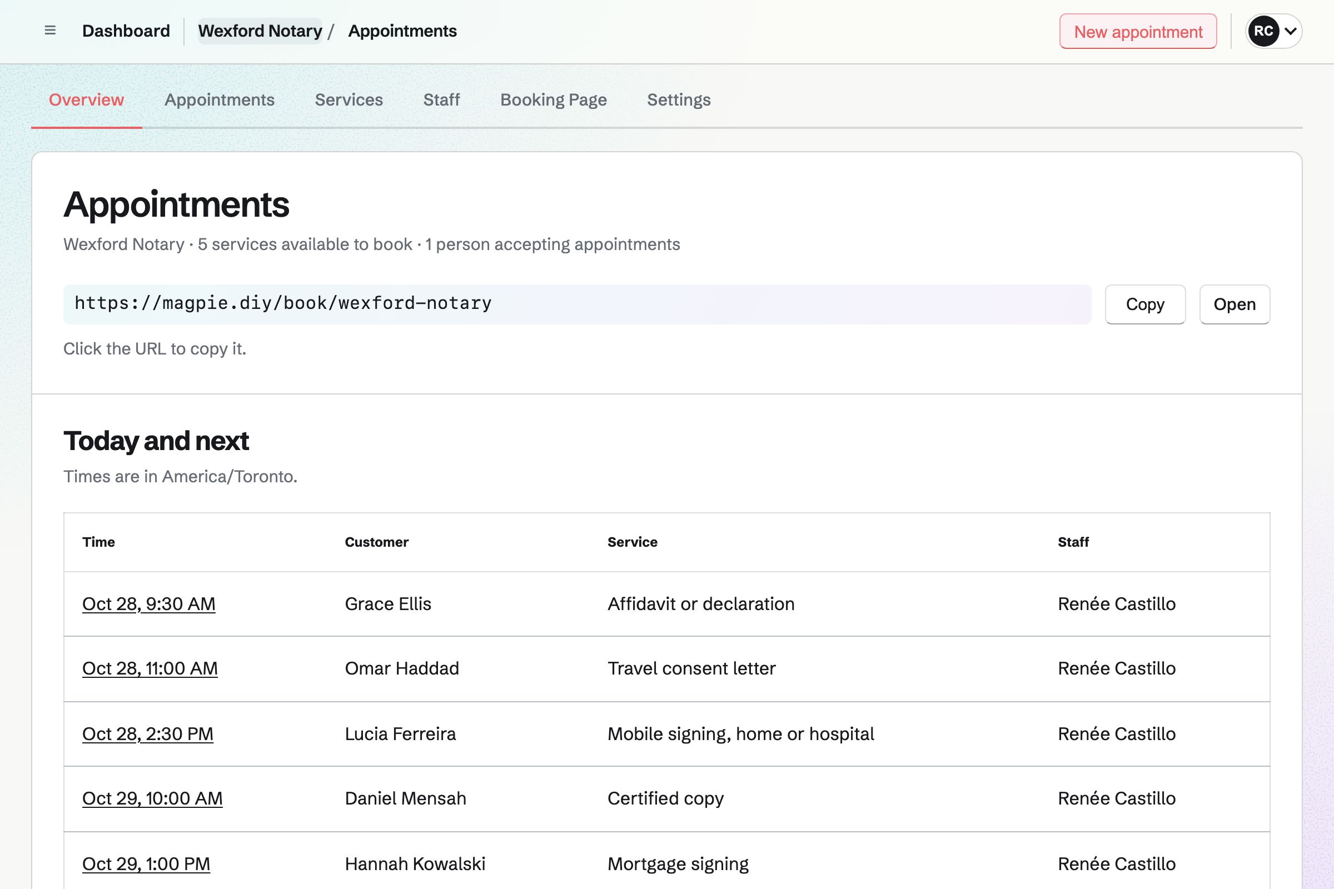Click the New appointment button
The height and width of the screenshot is (889, 1334).
pyautogui.click(x=1138, y=32)
